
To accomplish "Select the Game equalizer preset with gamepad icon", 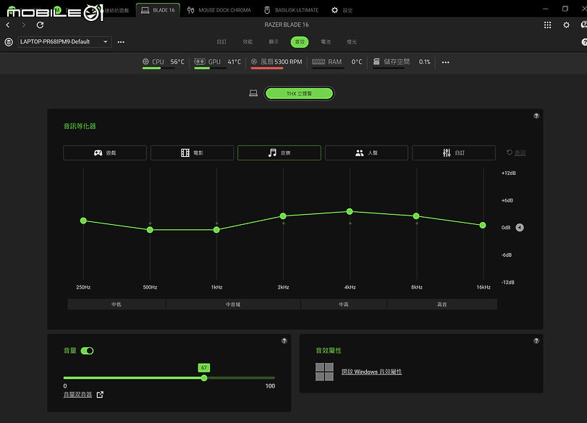I will point(105,153).
